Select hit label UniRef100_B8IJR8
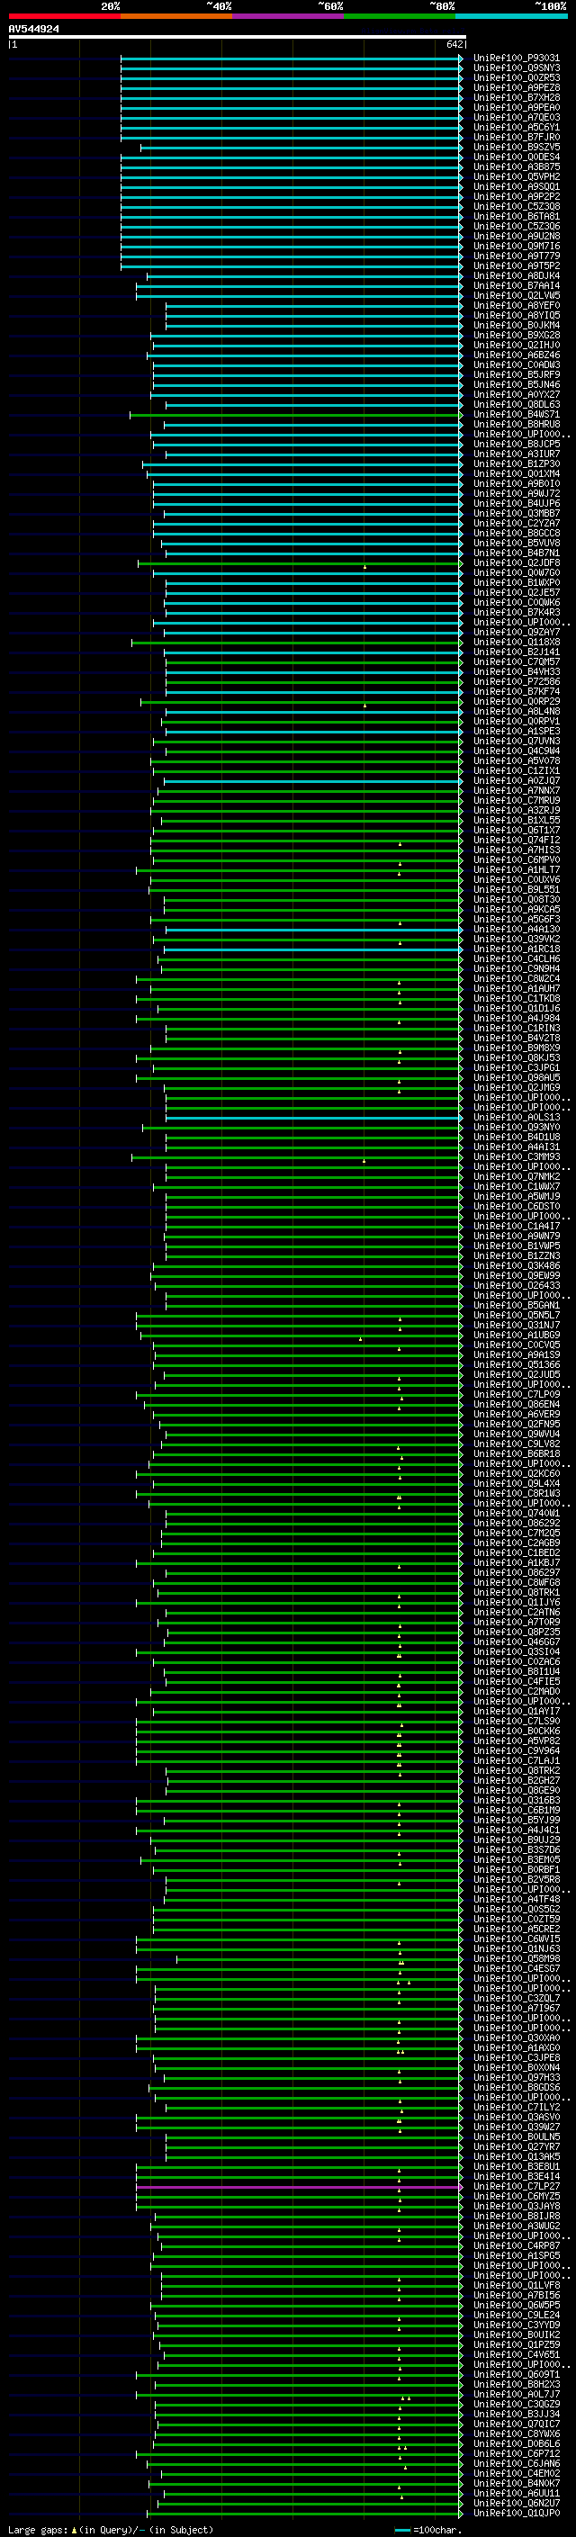Image resolution: width=576 pixels, height=2537 pixels. (516, 2216)
